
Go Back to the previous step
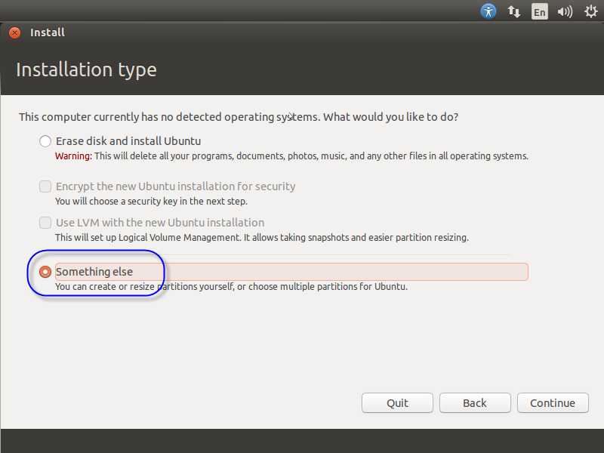pos(475,403)
